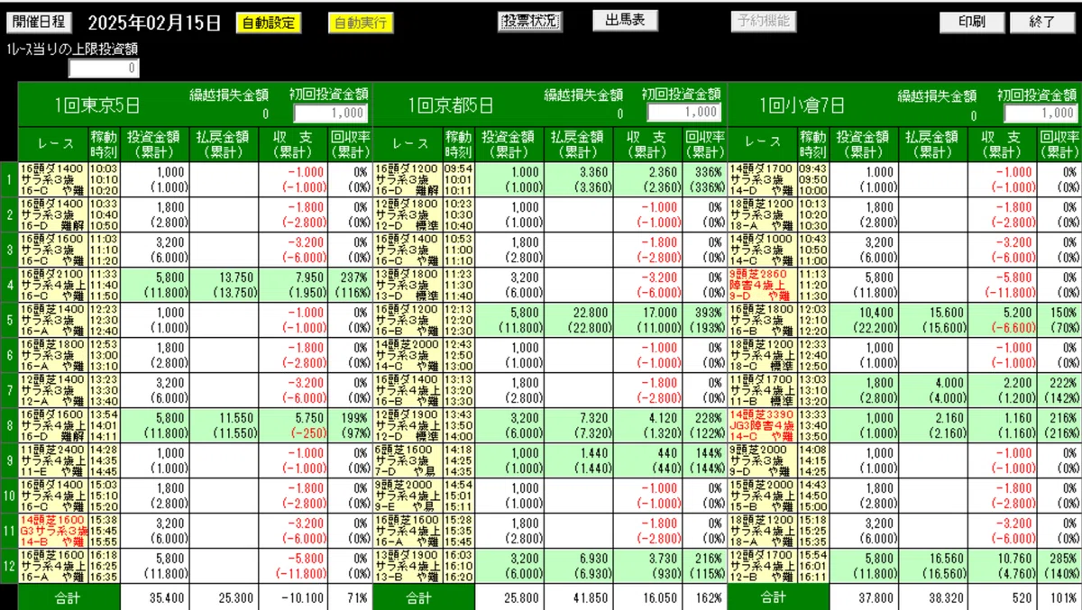The height and width of the screenshot is (610, 1082).
Task: Click the 終了 exit button
Action: click(1042, 22)
